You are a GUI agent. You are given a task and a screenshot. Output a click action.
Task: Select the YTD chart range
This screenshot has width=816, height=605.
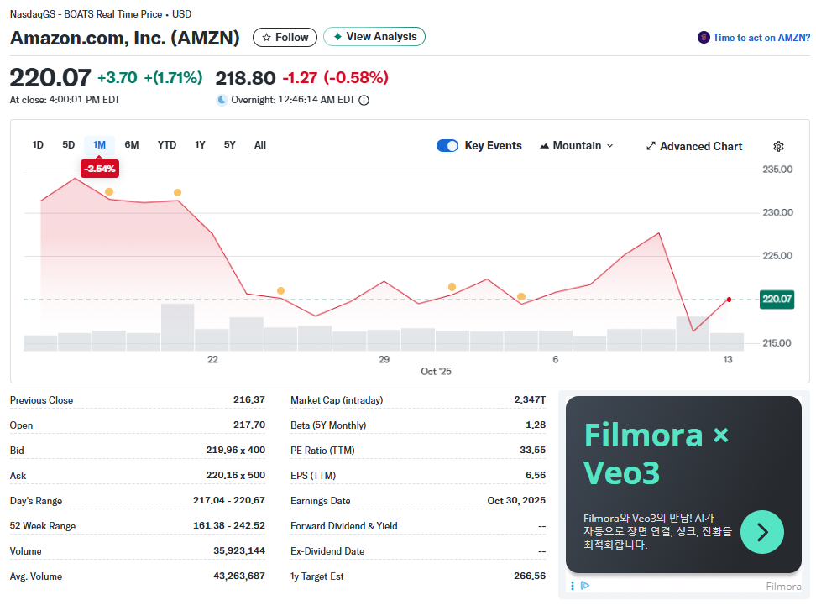tap(167, 145)
